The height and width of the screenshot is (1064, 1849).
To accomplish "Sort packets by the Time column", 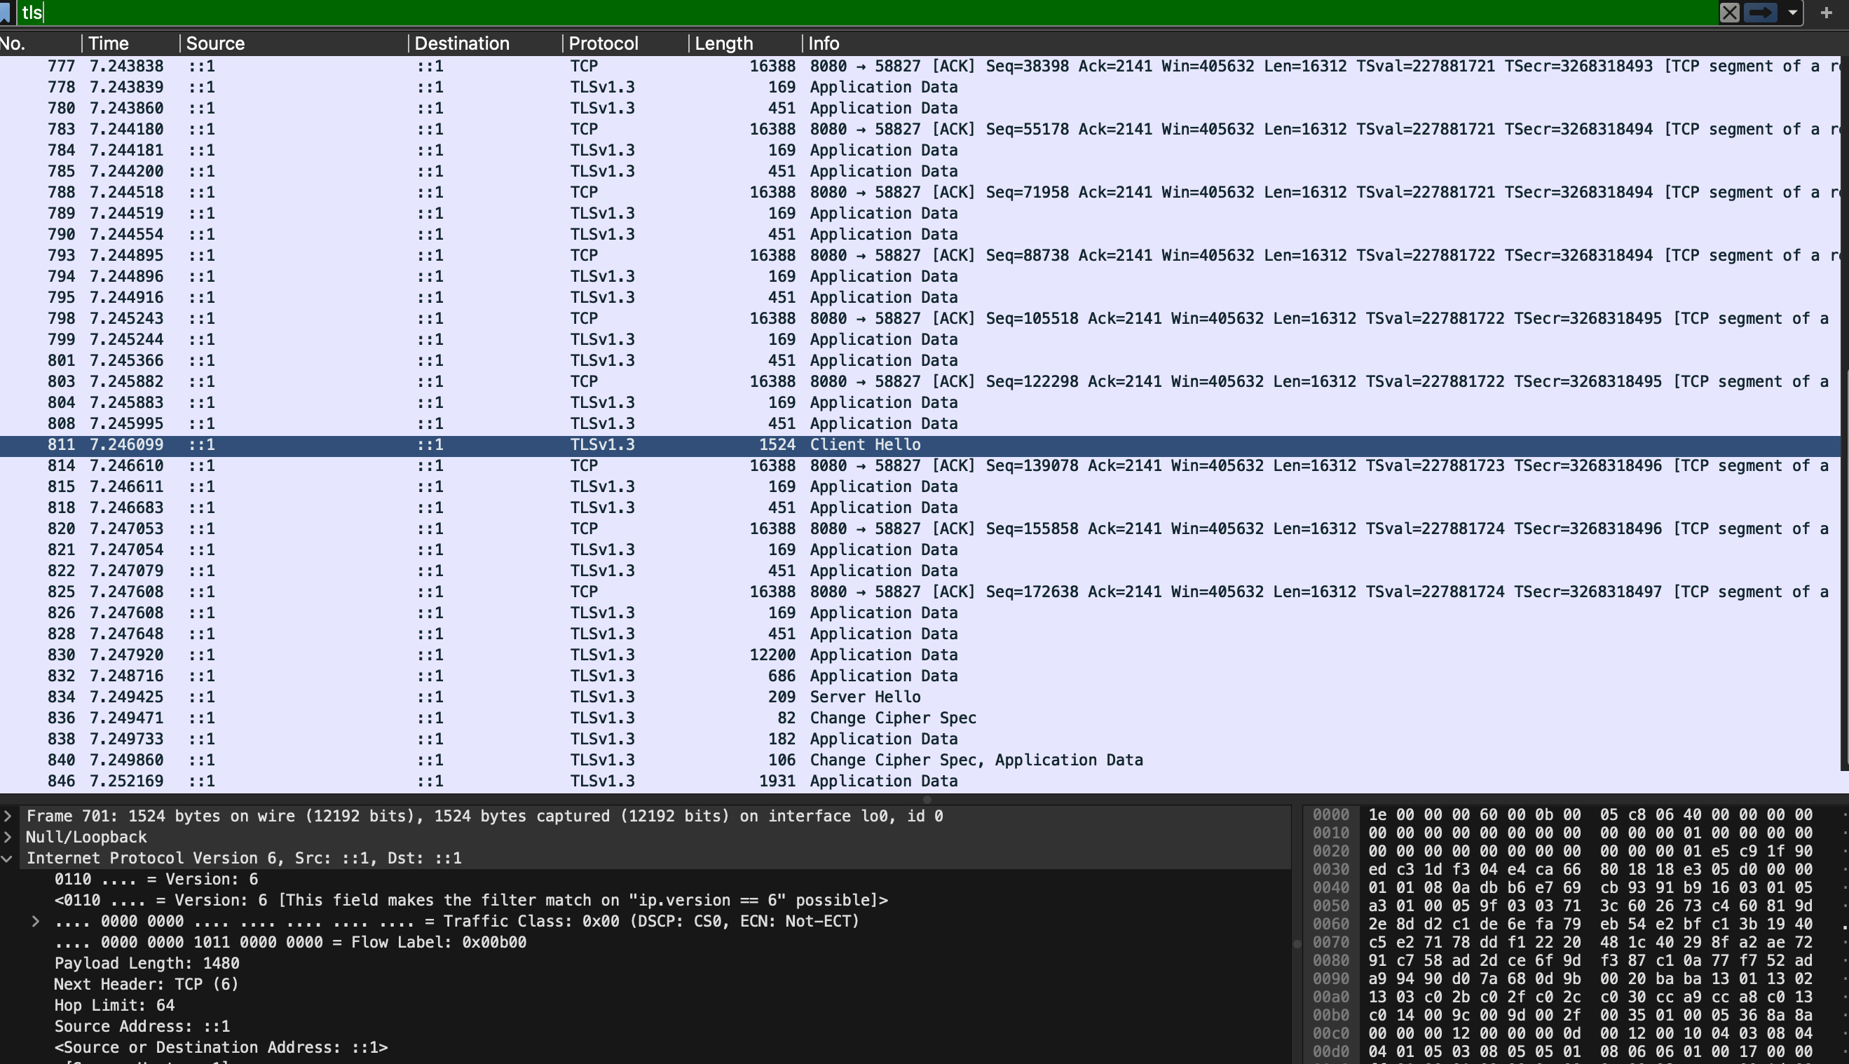I will pos(130,43).
